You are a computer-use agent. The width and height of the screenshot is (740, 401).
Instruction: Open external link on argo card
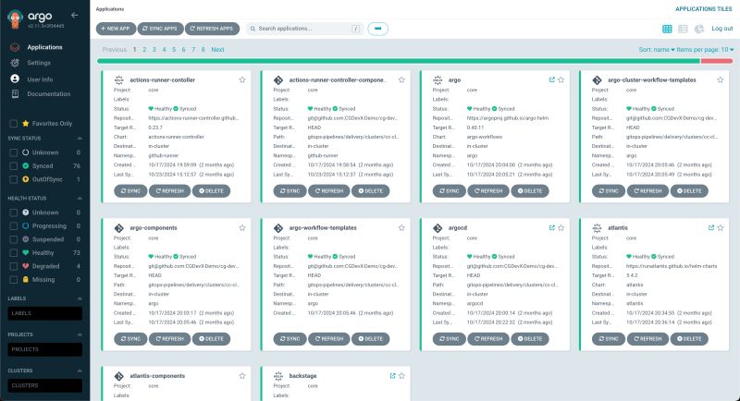pyautogui.click(x=551, y=79)
